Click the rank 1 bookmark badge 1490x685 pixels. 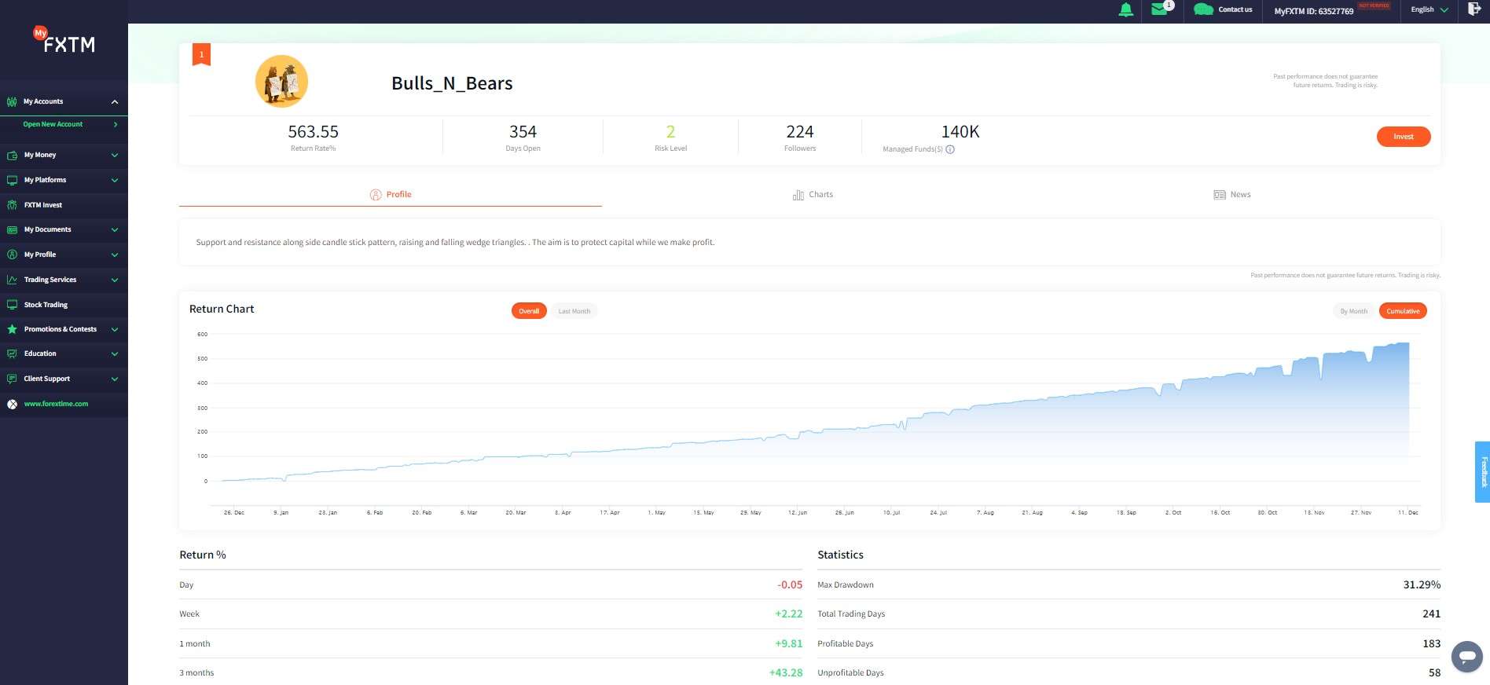click(201, 54)
